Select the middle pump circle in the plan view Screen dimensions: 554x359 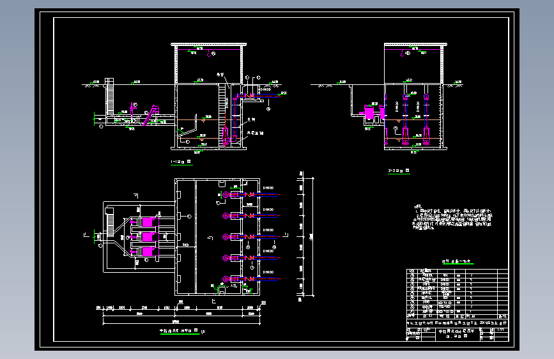(226, 237)
